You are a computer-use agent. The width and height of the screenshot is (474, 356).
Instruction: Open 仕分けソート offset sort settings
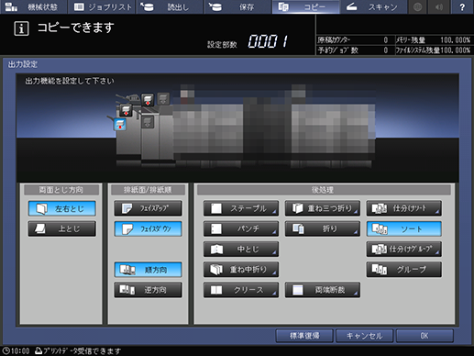point(404,208)
